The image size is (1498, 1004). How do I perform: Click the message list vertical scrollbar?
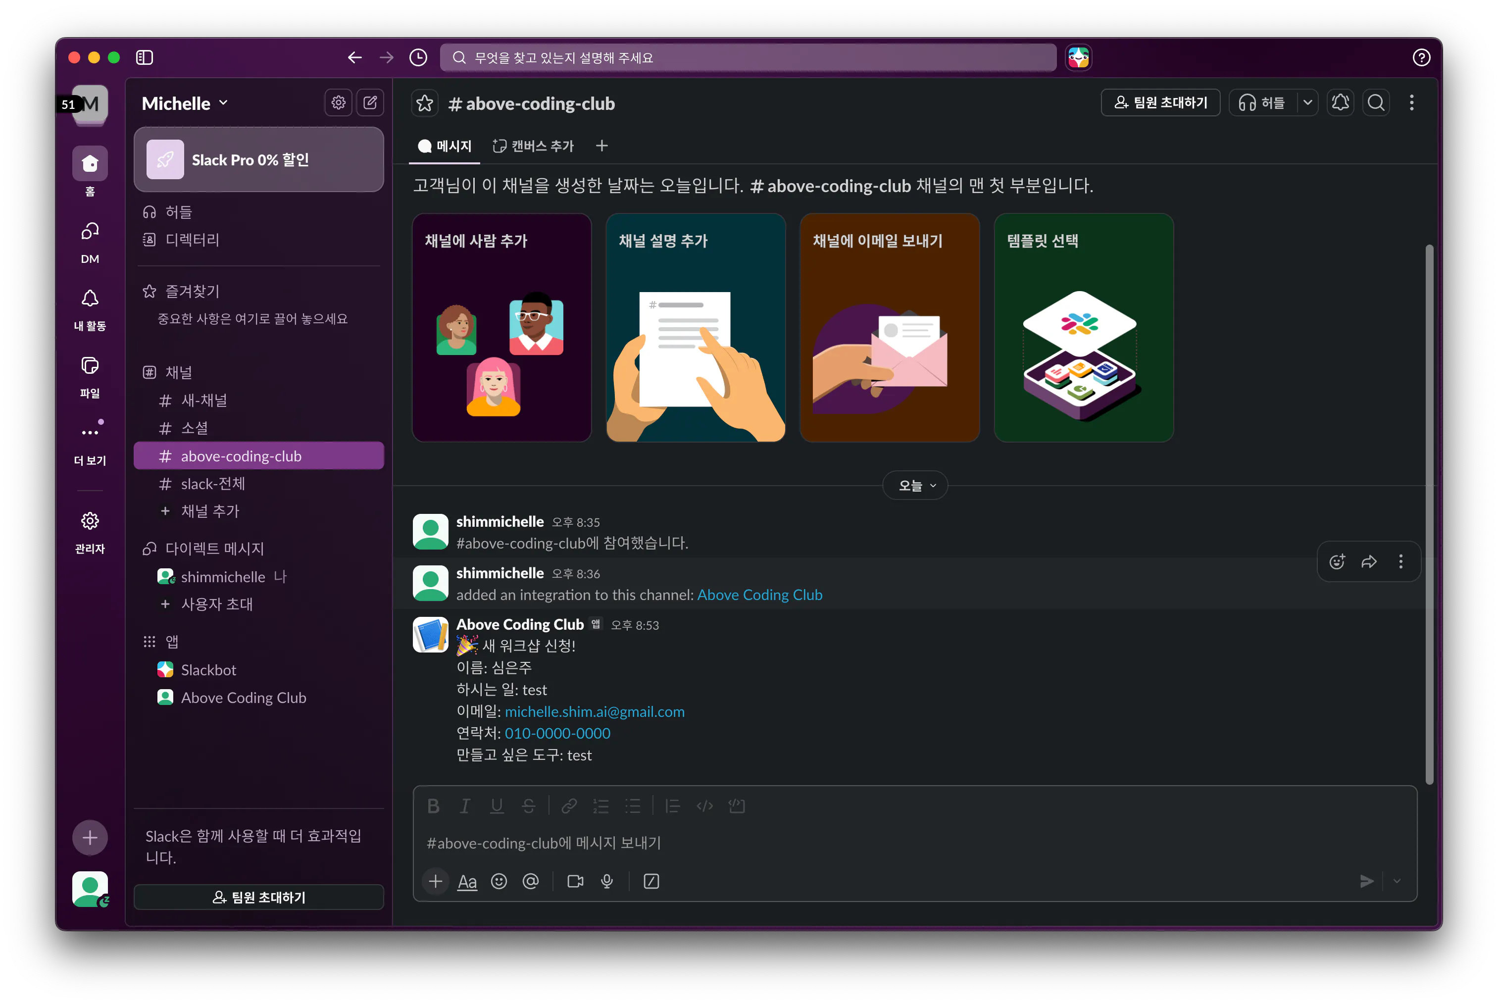[x=1429, y=512]
